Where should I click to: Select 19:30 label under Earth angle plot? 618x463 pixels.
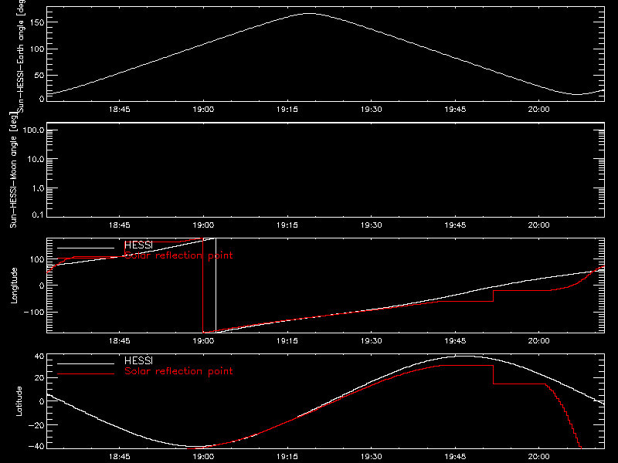coord(372,109)
